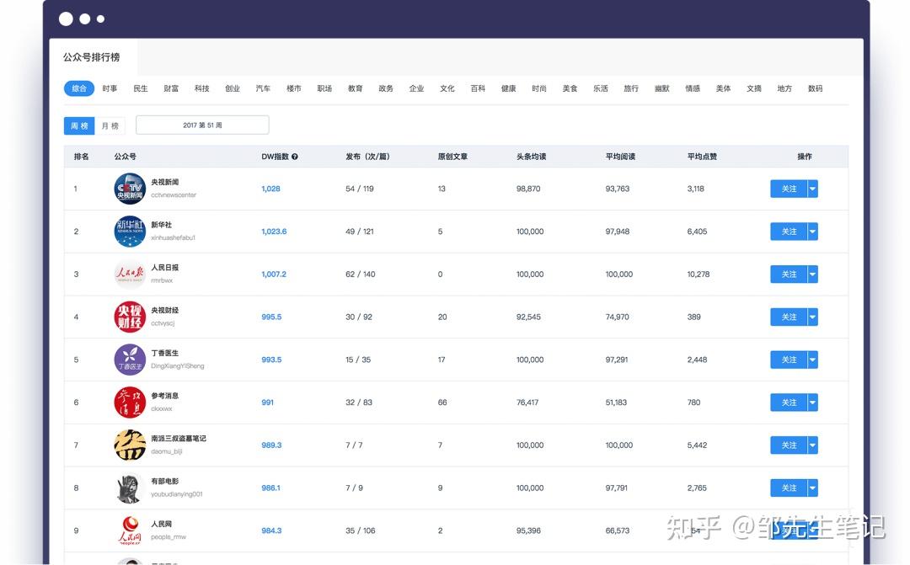910x565 pixels.
Task: Open 参考消息 red logo
Action: coord(130,402)
